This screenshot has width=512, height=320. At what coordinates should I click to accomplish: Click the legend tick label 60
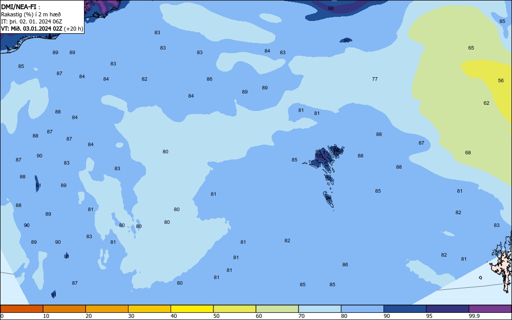pyautogui.click(x=259, y=316)
